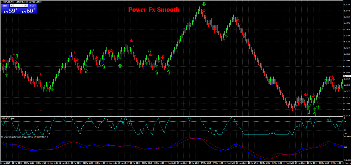Collapse the one-click trading panel via its triangle
This screenshot has height=165, width=351.
(2, 2)
